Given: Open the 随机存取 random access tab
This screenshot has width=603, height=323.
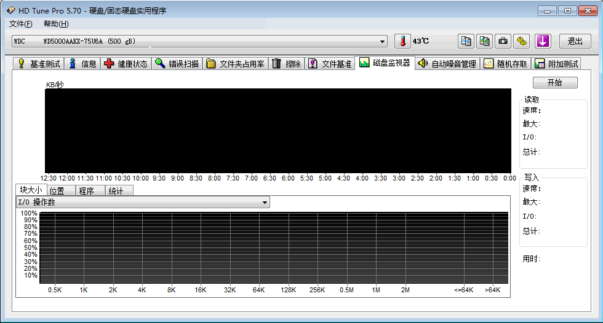Looking at the screenshot, I should click(x=505, y=64).
